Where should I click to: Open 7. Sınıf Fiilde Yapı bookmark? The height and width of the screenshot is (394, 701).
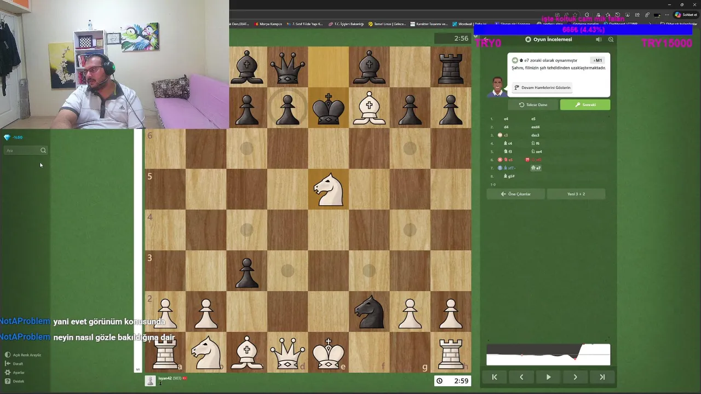coord(305,24)
